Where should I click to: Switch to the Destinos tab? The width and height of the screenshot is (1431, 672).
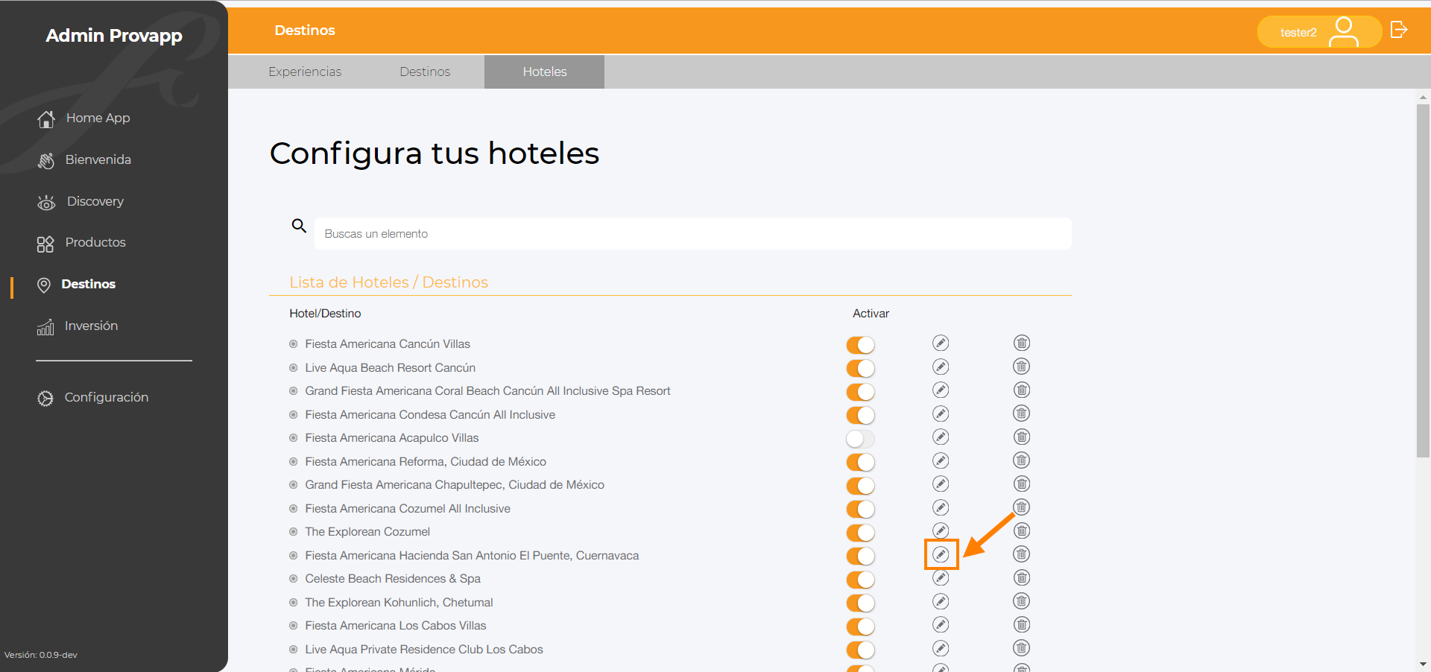coord(425,72)
